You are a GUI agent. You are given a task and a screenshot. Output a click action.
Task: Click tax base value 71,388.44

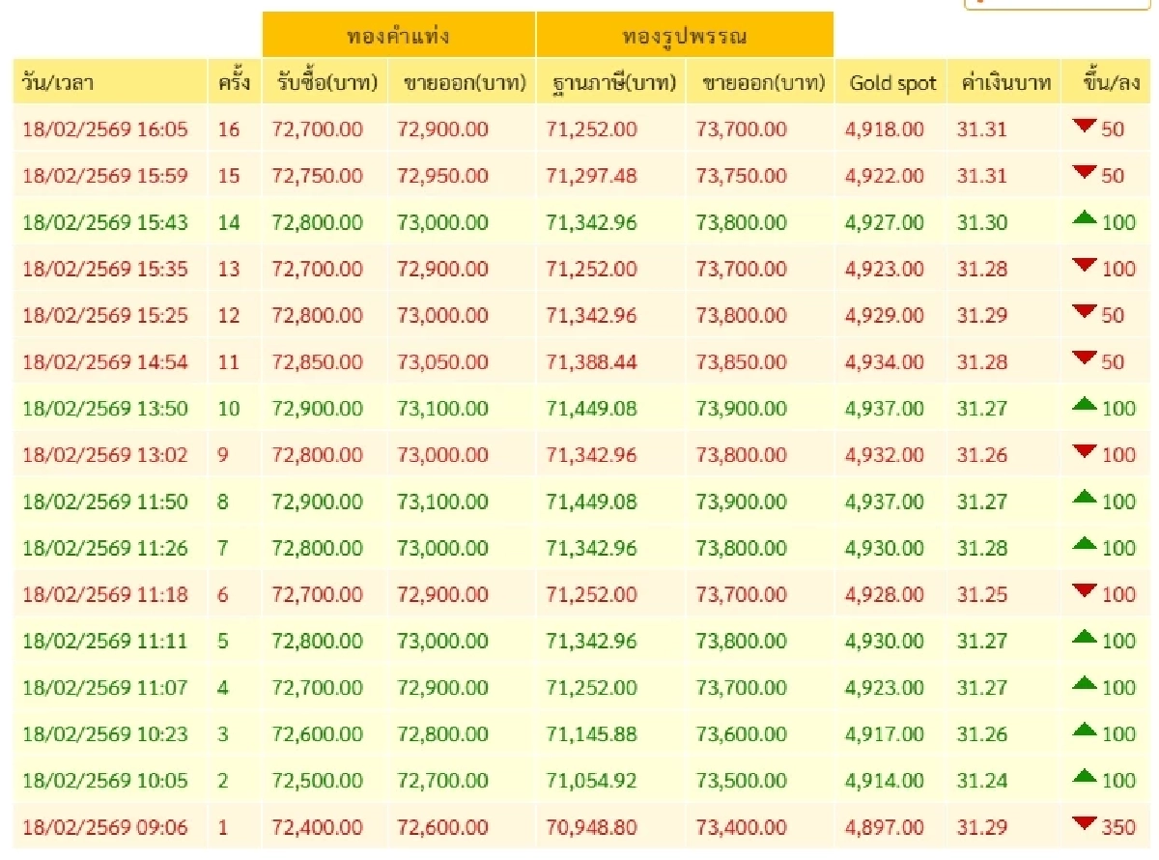pyautogui.click(x=592, y=362)
